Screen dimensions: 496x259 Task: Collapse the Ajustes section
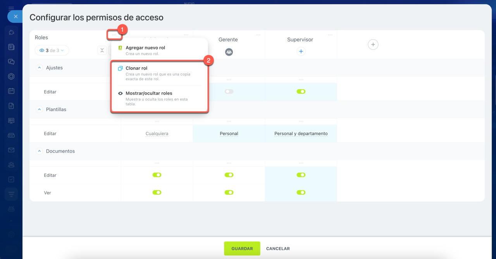(39, 68)
